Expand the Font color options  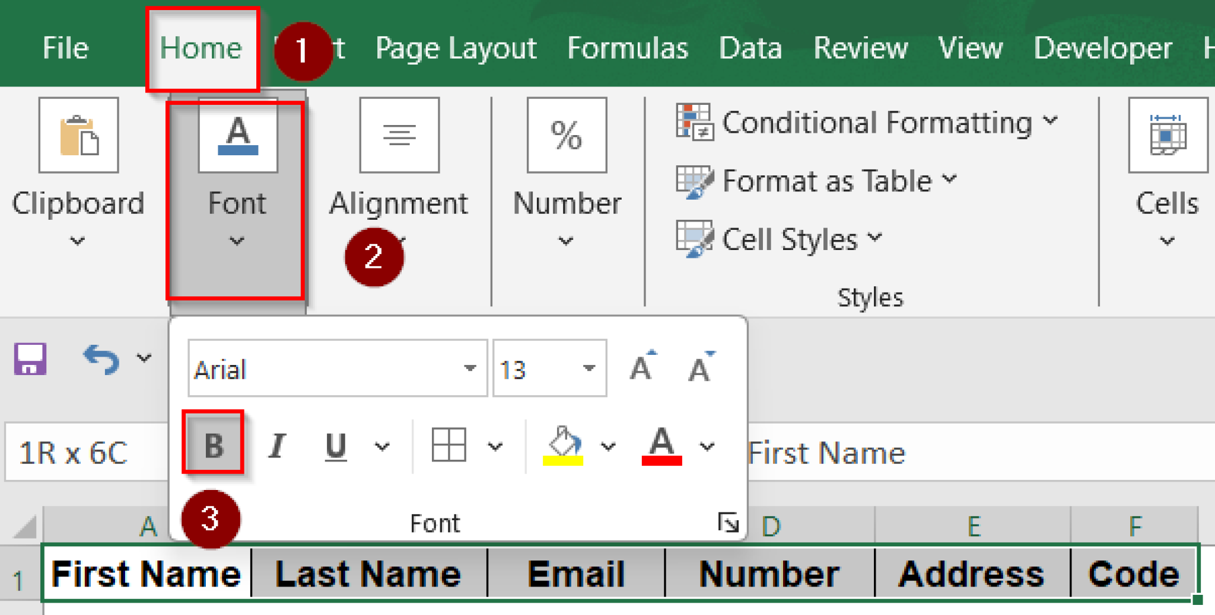click(x=706, y=446)
